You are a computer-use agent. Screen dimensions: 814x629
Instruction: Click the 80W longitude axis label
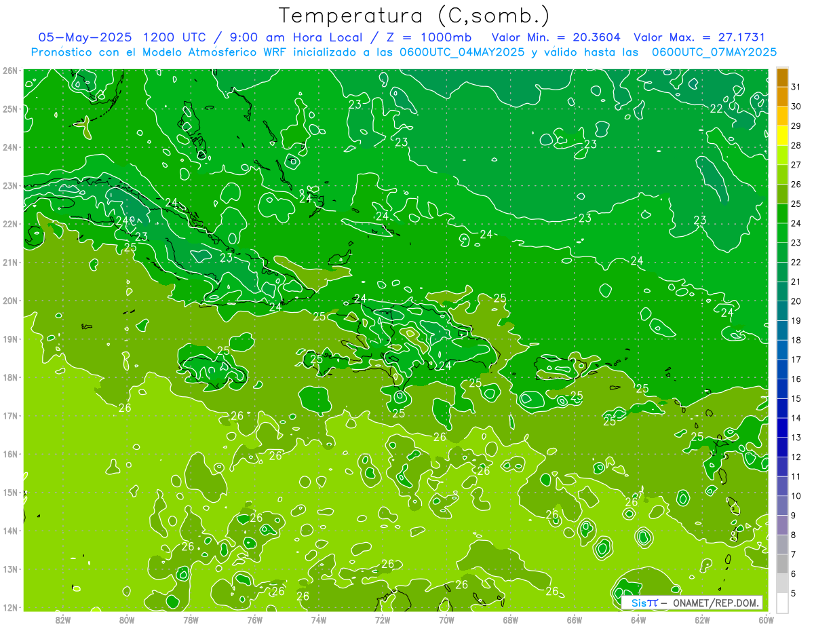(x=127, y=620)
